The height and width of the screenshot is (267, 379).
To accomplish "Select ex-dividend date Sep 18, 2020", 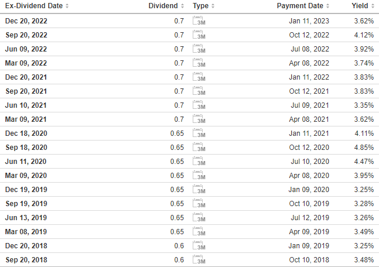I will 26,148.
